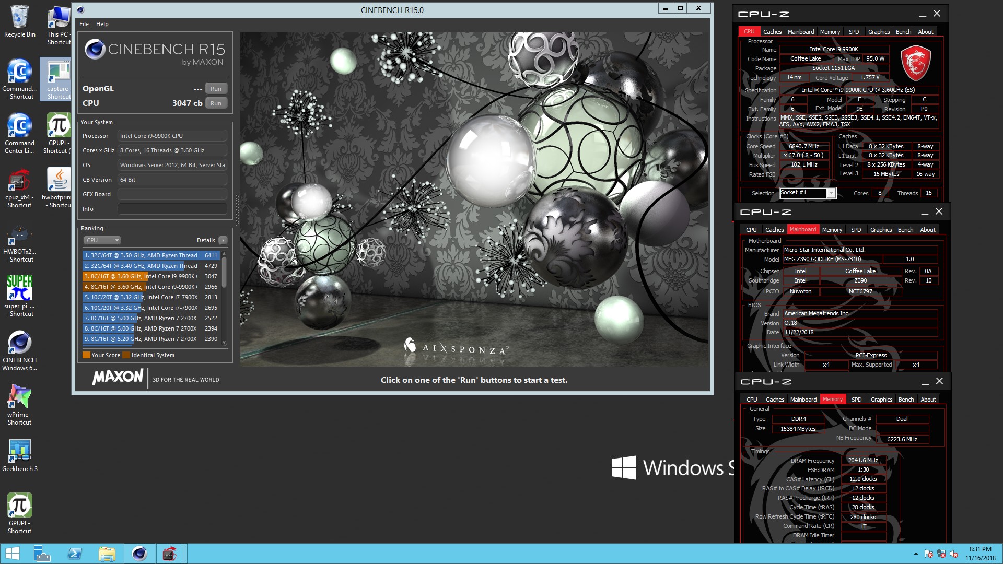Click the DRAM Frequency value 2041.6 MHz
Viewport: 1003px width, 564px height.
(863, 461)
